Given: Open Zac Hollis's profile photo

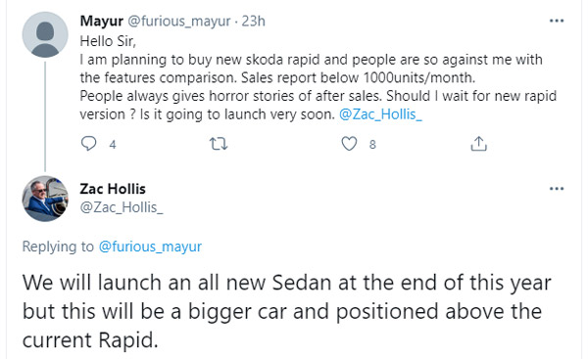Looking at the screenshot, I should coord(45,199).
